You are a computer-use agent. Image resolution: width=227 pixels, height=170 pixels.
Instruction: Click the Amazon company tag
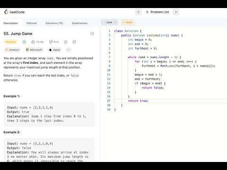coord(12,50)
